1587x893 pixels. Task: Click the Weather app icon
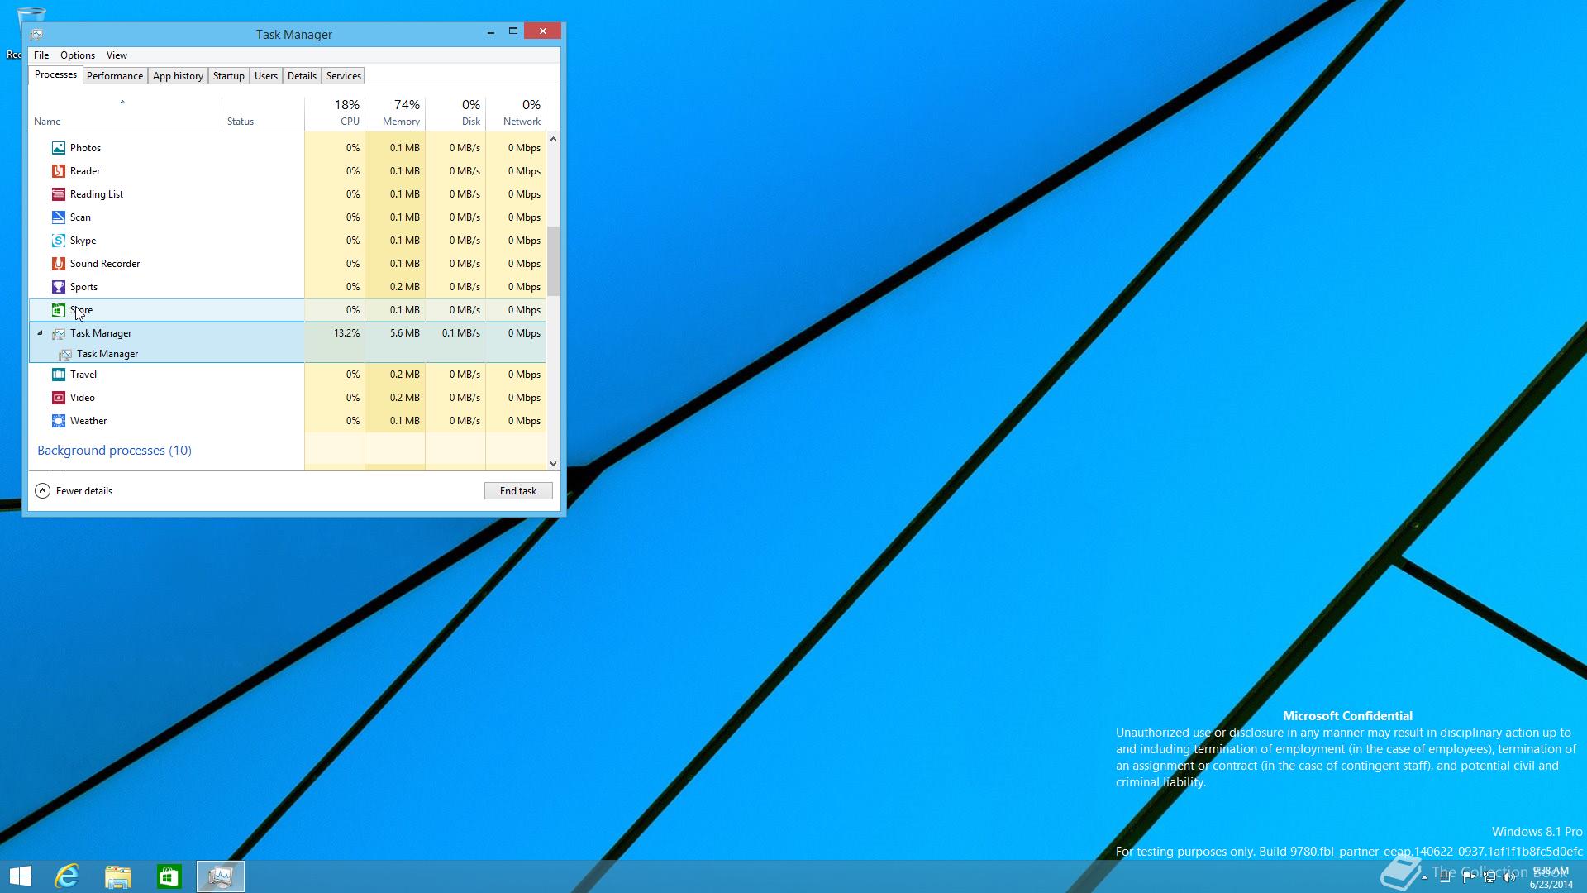(58, 421)
